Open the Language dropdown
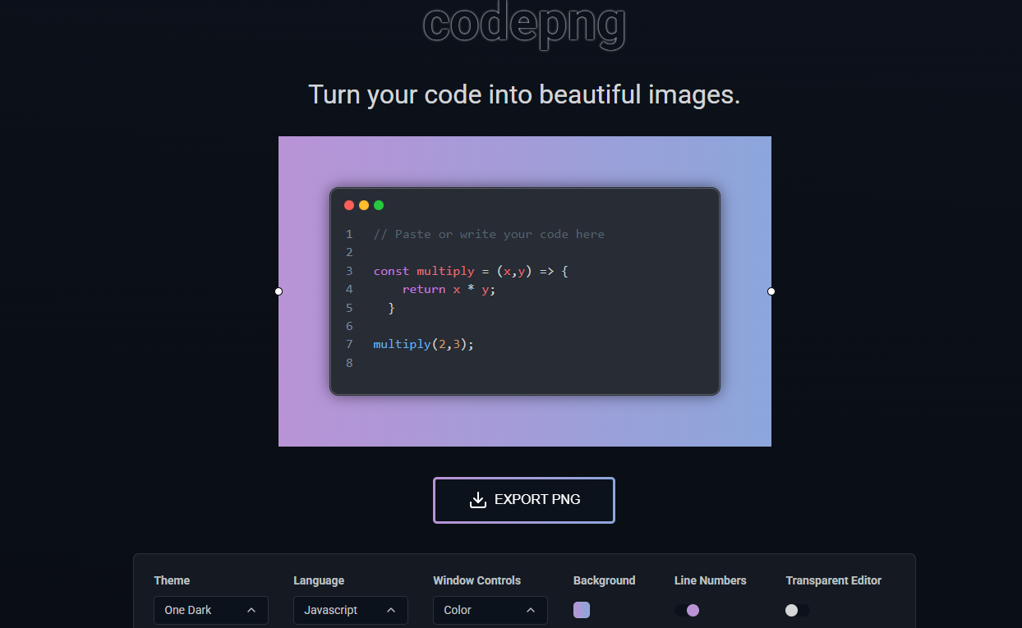The image size is (1022, 628). click(350, 610)
